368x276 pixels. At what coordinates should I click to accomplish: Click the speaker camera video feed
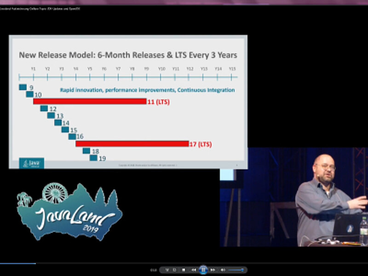(293, 197)
